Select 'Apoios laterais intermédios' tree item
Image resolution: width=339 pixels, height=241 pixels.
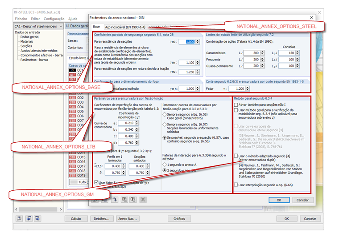point(39,50)
